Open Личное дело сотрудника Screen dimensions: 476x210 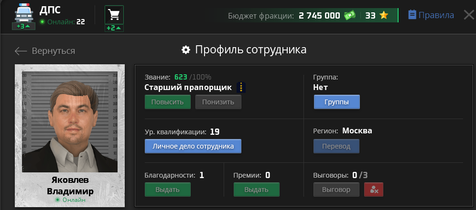pos(193,146)
